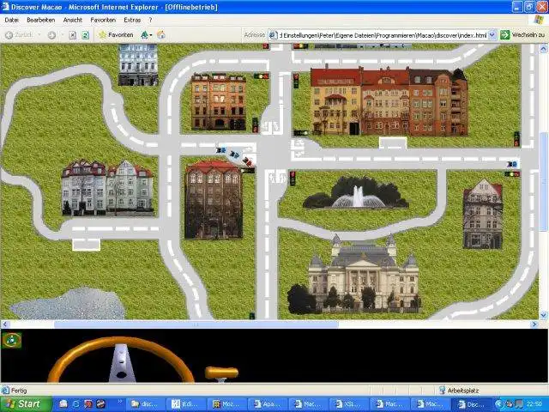Viewport: 549px width, 412px height.
Task: Expand the quick launch chevron arrows
Action: click(x=120, y=402)
